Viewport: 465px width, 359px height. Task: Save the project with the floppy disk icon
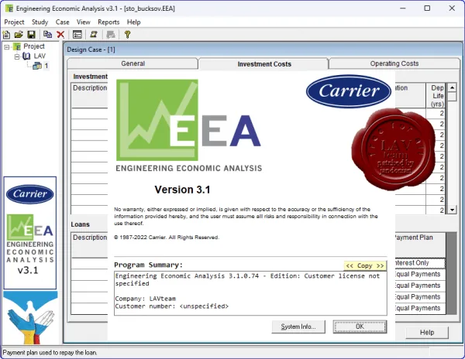pyautogui.click(x=31, y=35)
